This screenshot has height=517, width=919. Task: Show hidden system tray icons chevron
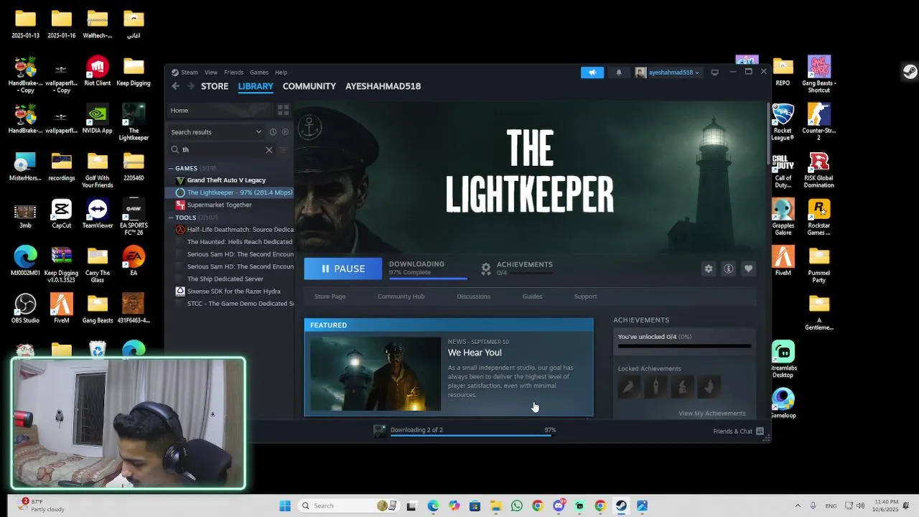click(798, 506)
